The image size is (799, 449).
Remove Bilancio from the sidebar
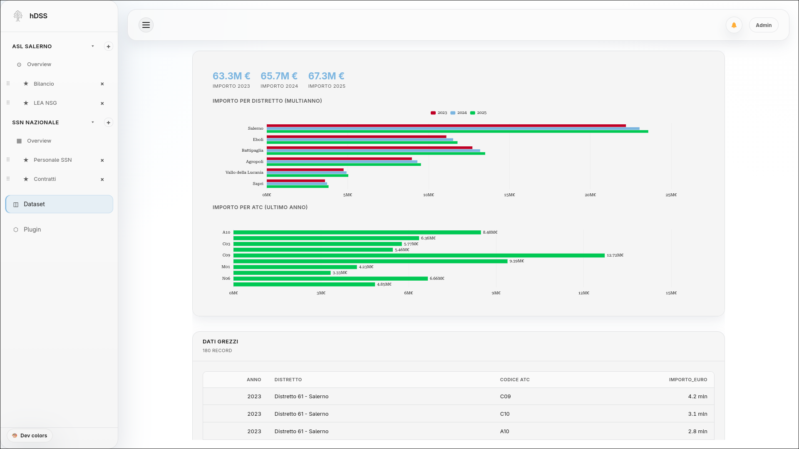coord(102,84)
